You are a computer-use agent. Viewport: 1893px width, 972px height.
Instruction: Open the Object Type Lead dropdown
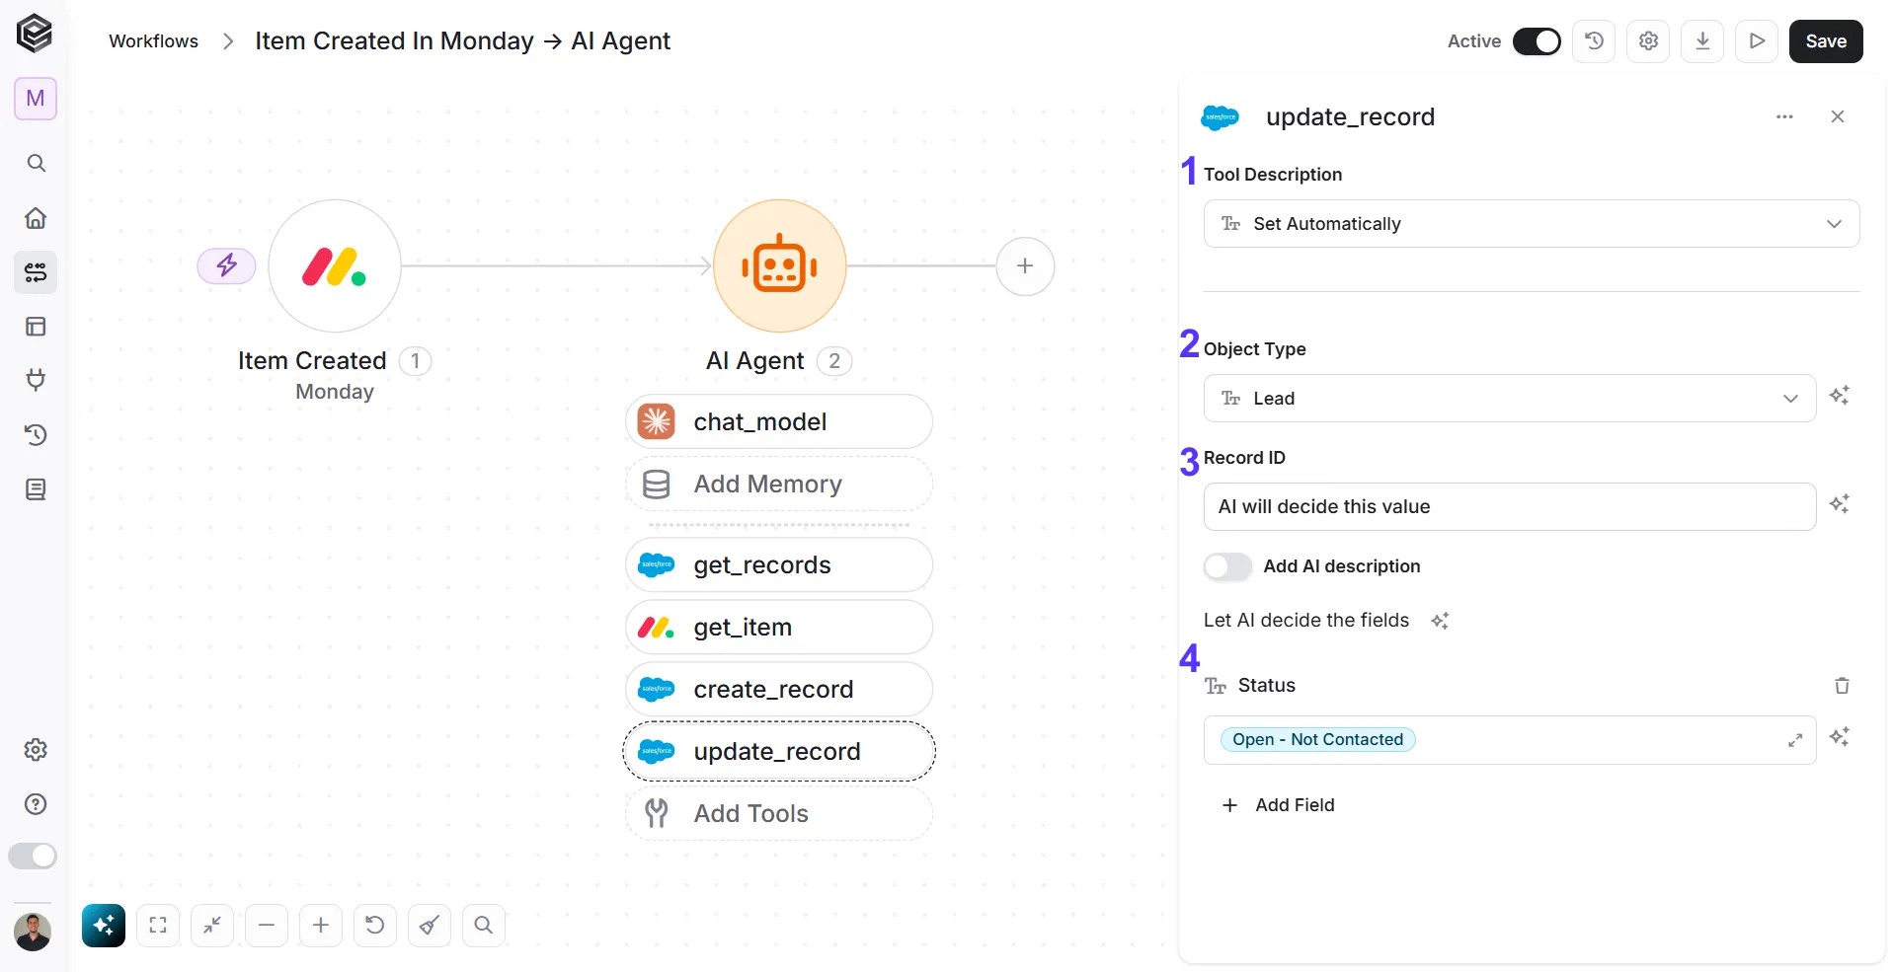(1510, 399)
